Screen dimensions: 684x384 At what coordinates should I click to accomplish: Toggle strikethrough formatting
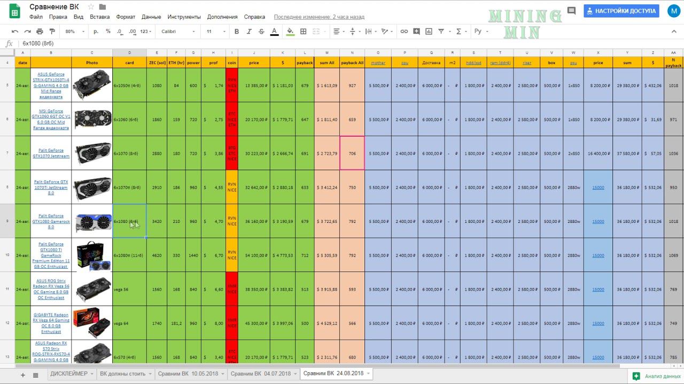pyautogui.click(x=261, y=31)
